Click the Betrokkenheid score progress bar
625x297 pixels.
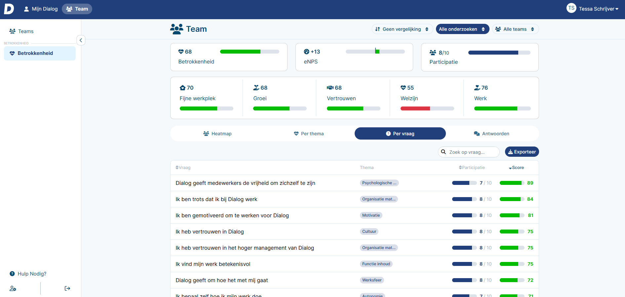[x=250, y=52]
